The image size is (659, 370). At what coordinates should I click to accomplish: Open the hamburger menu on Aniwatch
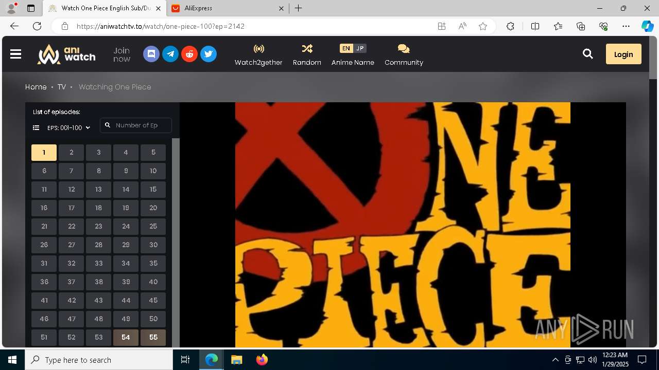click(x=15, y=54)
